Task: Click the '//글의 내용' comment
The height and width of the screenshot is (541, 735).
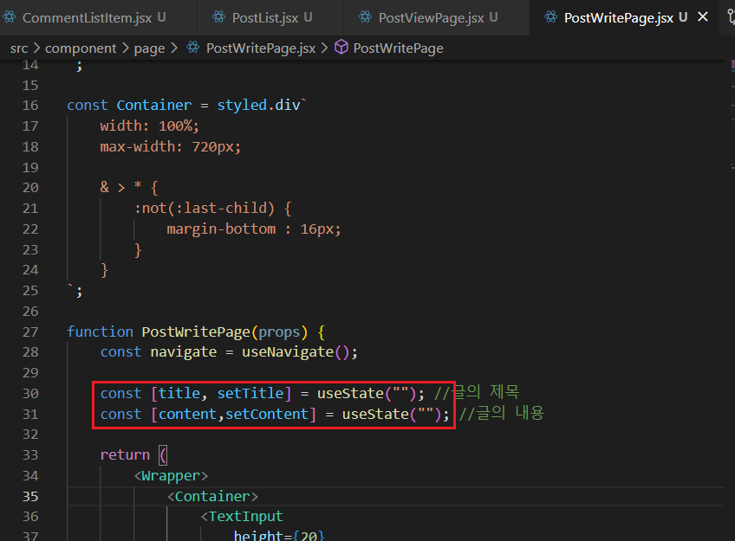Action: coord(501,413)
